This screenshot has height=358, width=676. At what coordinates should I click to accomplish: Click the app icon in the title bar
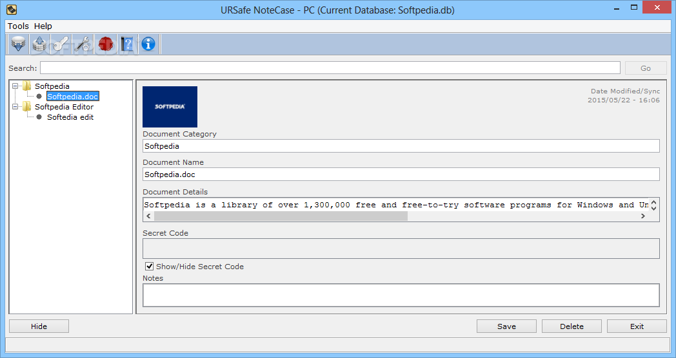click(12, 10)
